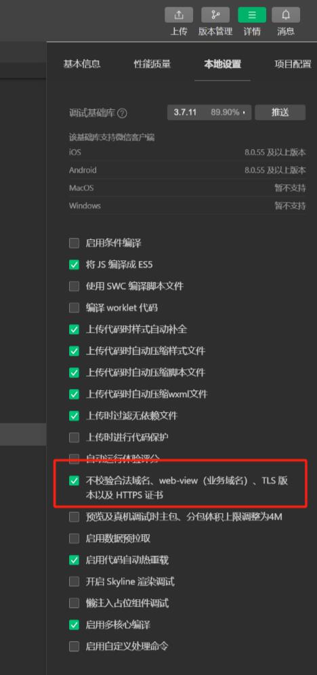Switch to the 基本信息 tab

[x=82, y=64]
